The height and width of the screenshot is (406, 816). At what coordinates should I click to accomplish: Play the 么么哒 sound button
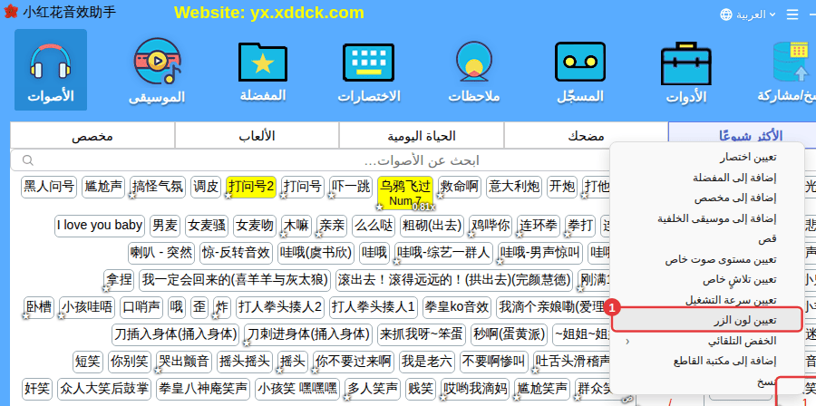coord(374,226)
